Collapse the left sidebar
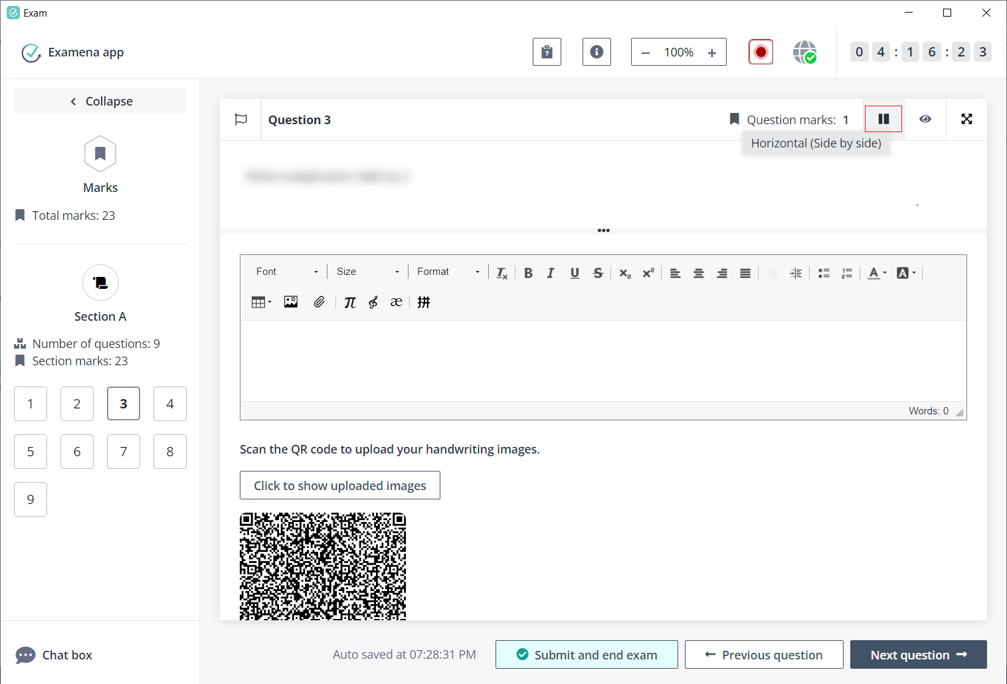1007x684 pixels. [x=100, y=101]
